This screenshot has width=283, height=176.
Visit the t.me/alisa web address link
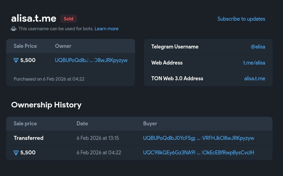coord(254,63)
